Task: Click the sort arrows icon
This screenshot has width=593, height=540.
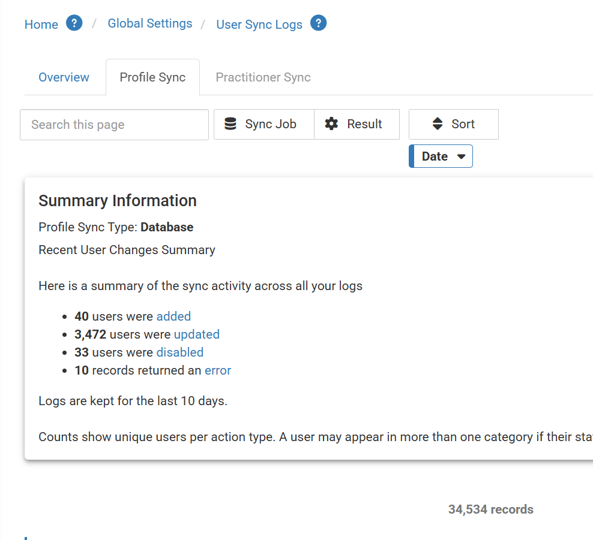Action: [x=438, y=124]
